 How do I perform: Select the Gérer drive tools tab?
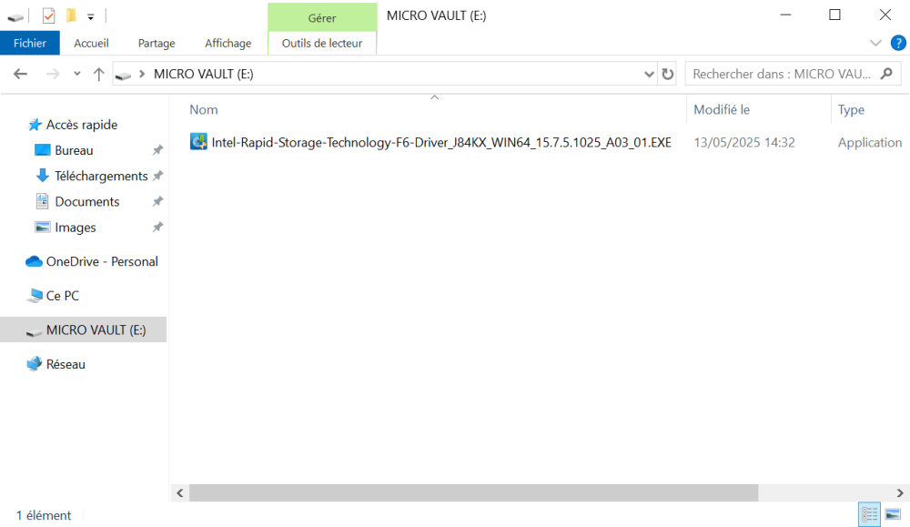click(x=321, y=15)
